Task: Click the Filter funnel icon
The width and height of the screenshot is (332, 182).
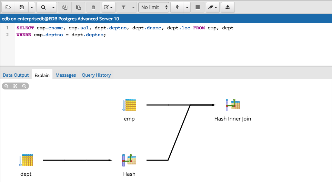Action: pyautogui.click(x=123, y=7)
